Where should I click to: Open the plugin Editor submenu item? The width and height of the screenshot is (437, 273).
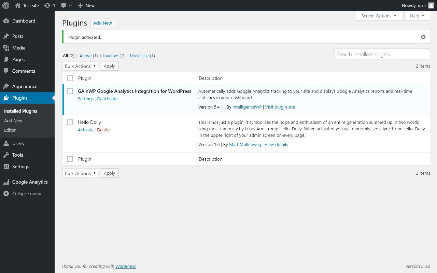tap(10, 130)
